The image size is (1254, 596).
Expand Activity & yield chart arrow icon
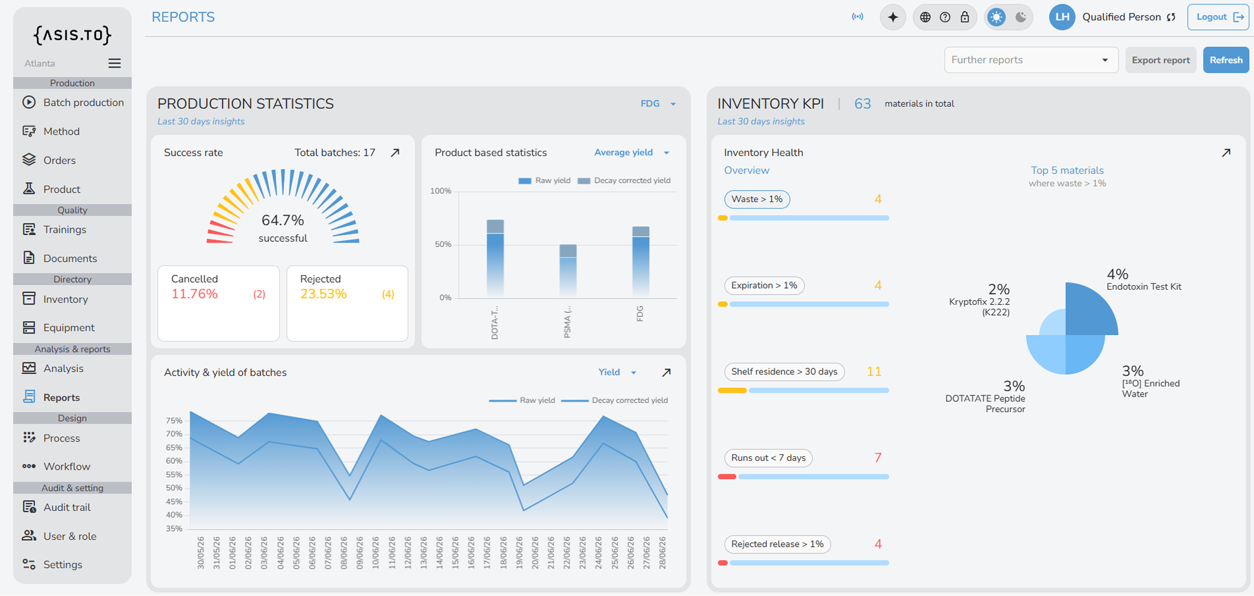667,373
